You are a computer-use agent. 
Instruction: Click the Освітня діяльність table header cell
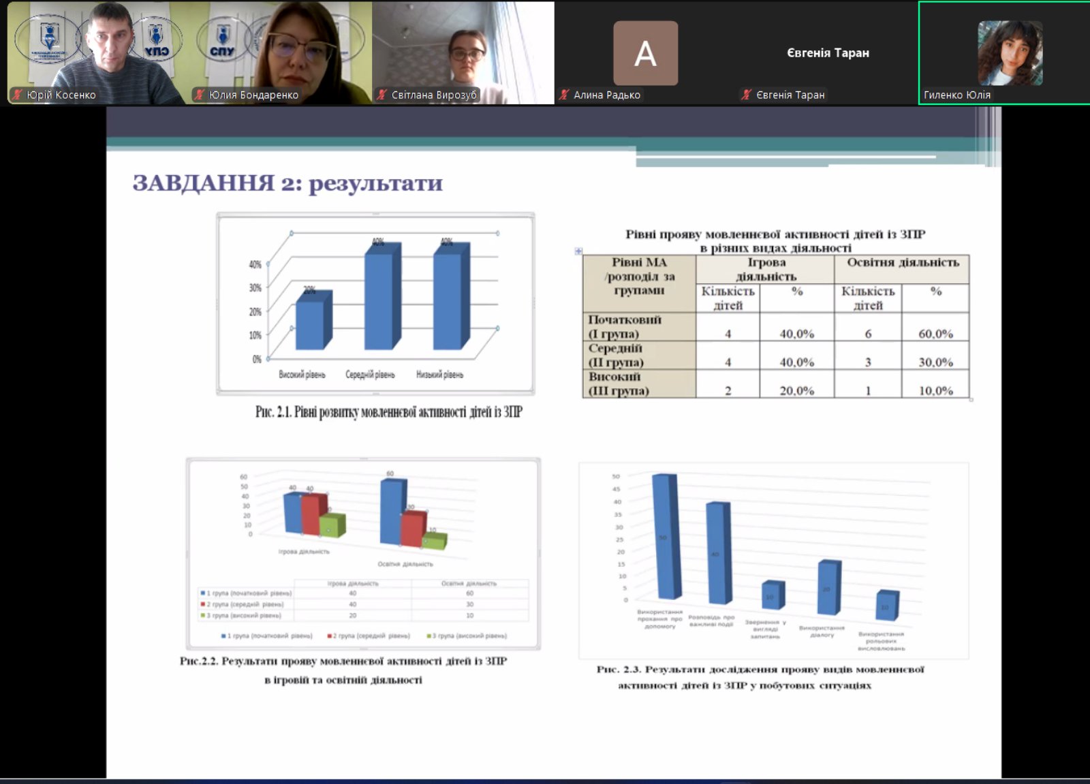coord(902,263)
